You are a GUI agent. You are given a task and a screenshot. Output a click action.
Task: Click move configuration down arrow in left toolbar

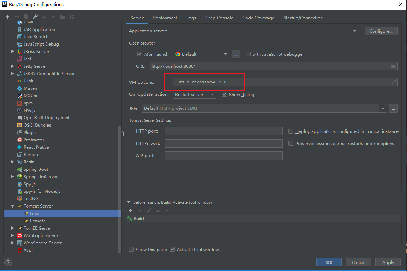tap(53, 17)
